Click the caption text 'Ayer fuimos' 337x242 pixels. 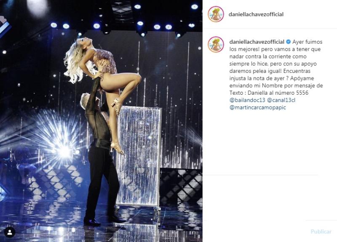coord(308,42)
